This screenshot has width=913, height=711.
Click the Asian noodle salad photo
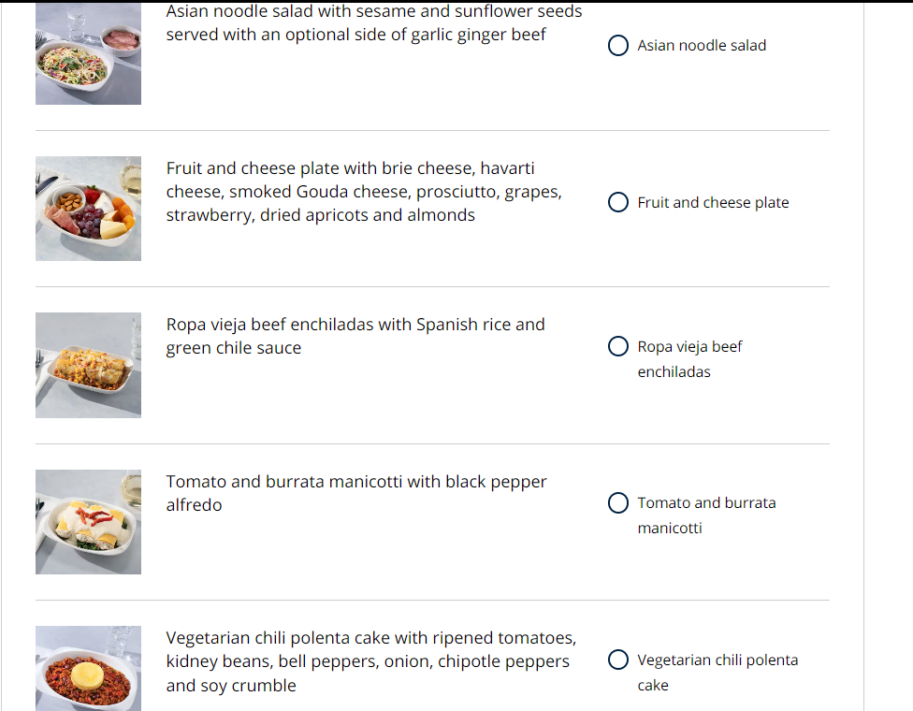tap(88, 56)
